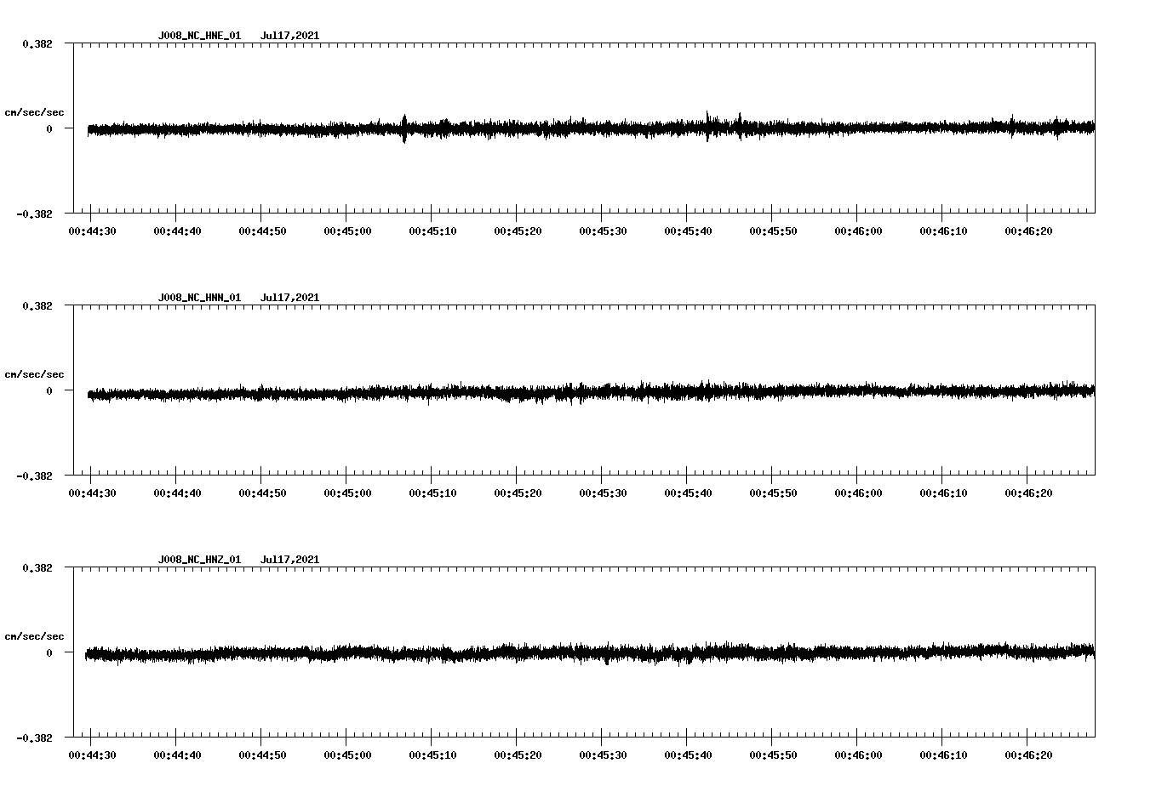This screenshot has width=1156, height=786.
Task: Click the Jul17,2021 date label on bottom plot
Action: pos(289,559)
